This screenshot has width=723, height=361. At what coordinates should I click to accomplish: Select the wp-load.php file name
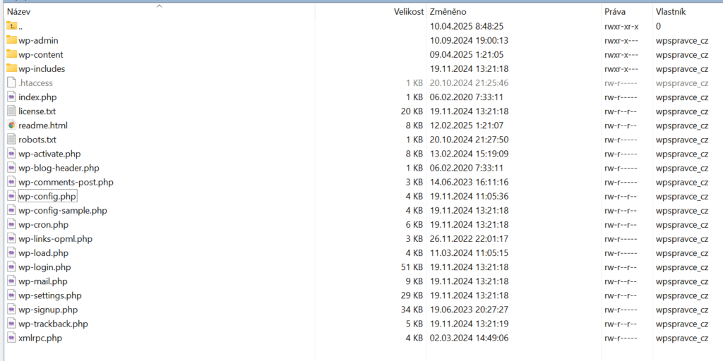click(43, 253)
